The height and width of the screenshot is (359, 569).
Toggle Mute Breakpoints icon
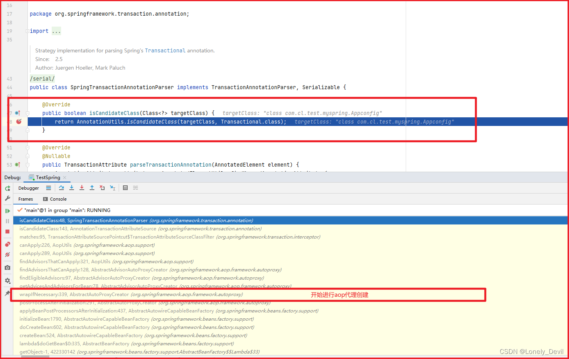click(7, 255)
